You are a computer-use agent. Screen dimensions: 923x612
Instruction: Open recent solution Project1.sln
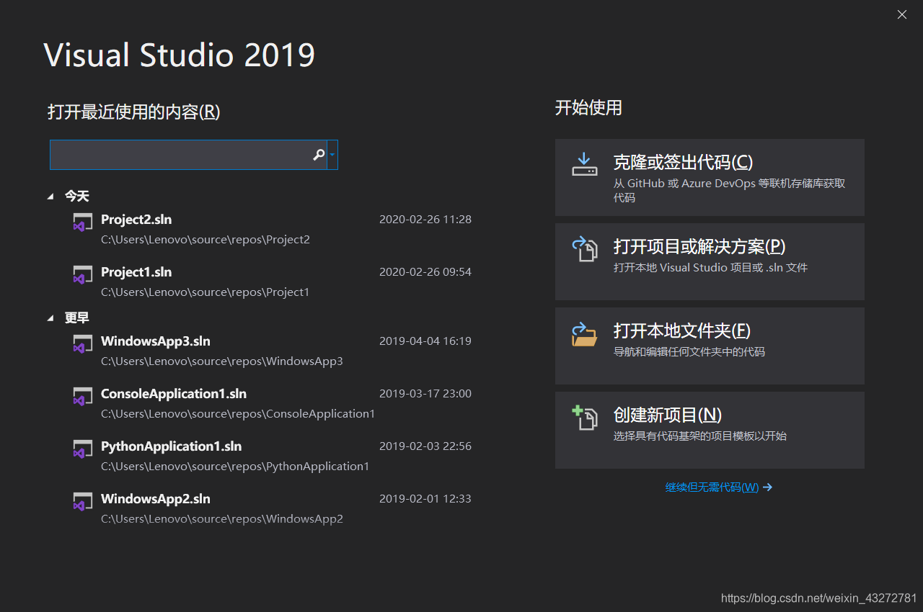[x=136, y=272]
